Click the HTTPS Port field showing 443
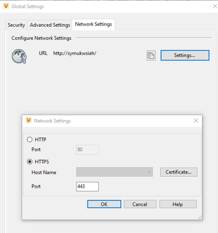This screenshot has width=218, height=233. pyautogui.click(x=87, y=187)
